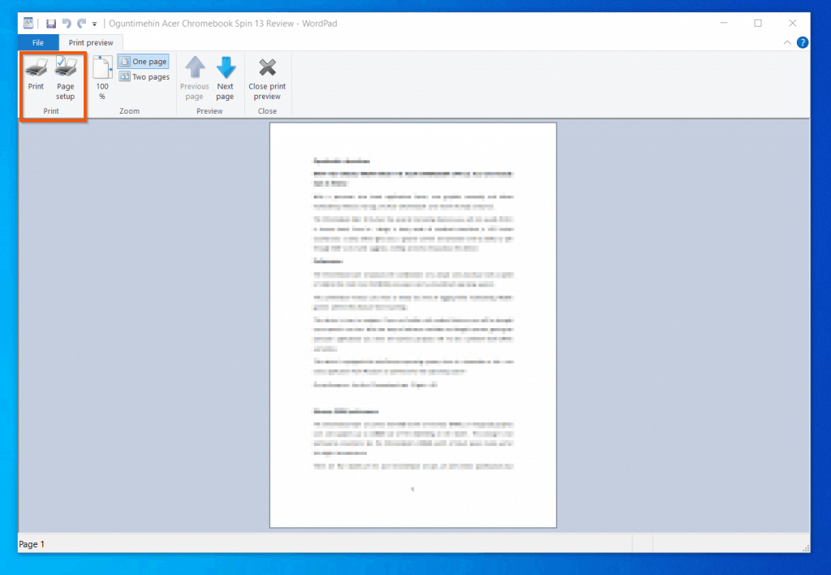
Task: Open WordPad Help
Action: (803, 42)
